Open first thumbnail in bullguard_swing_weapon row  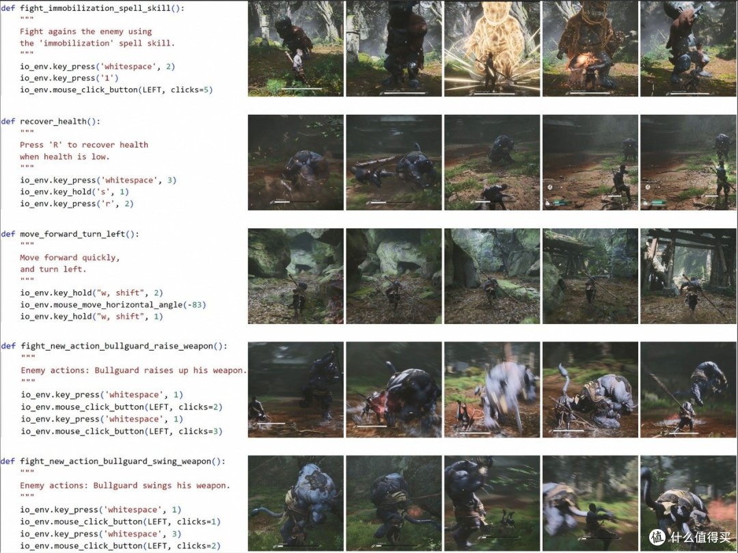pyautogui.click(x=296, y=503)
